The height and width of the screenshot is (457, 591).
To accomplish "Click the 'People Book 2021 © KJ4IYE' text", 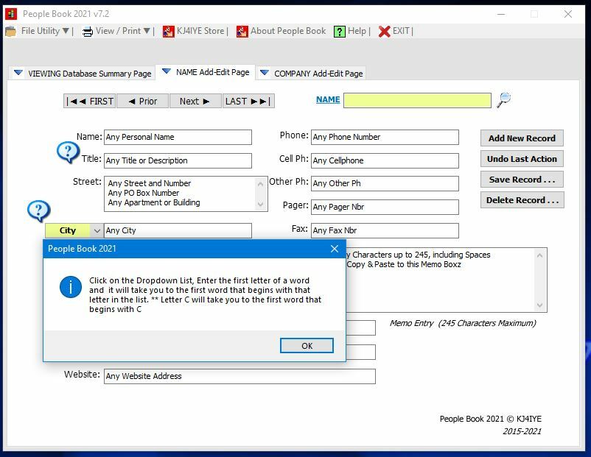I will coord(490,419).
